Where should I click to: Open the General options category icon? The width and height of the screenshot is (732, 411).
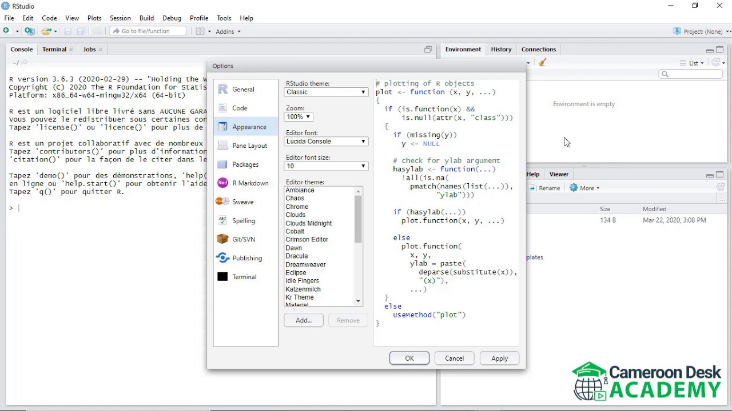tap(222, 89)
